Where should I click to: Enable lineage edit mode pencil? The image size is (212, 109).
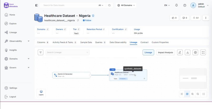point(180,53)
